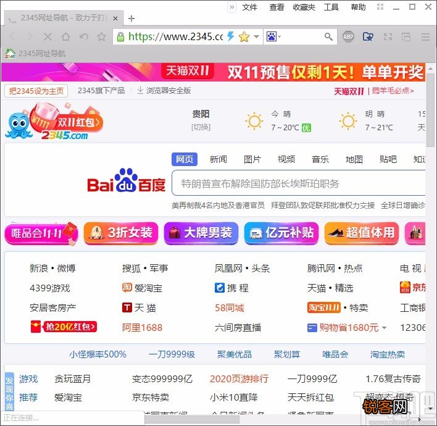Screen dimensions: 437x426
Task: Open 58同城 link
Action: (x=230, y=308)
